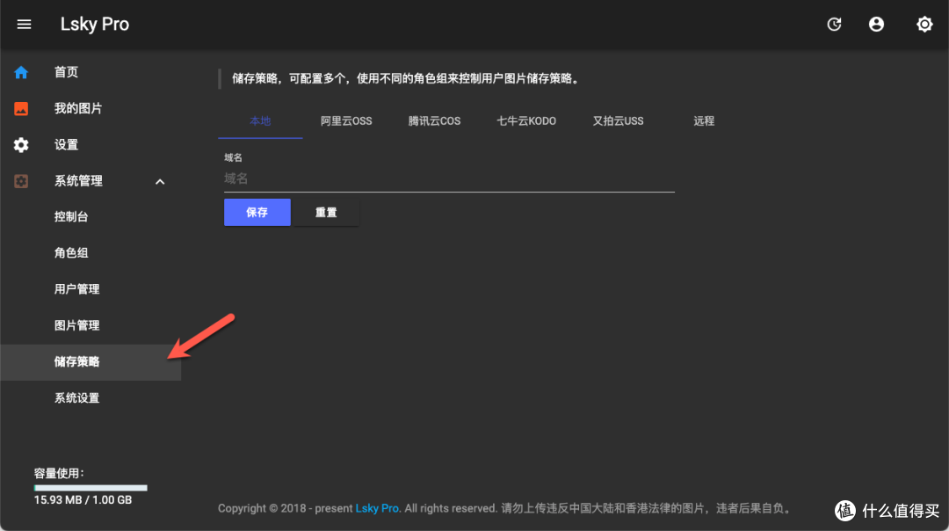This screenshot has height=531, width=949.
Task: Switch to the 阿里云OSS tab
Action: pyautogui.click(x=346, y=121)
